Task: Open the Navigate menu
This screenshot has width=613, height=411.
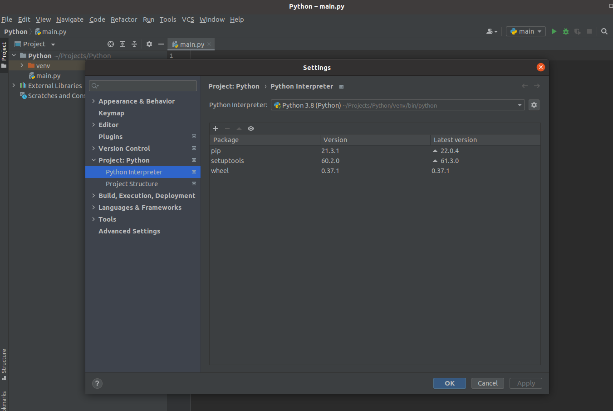Action: [x=70, y=20]
